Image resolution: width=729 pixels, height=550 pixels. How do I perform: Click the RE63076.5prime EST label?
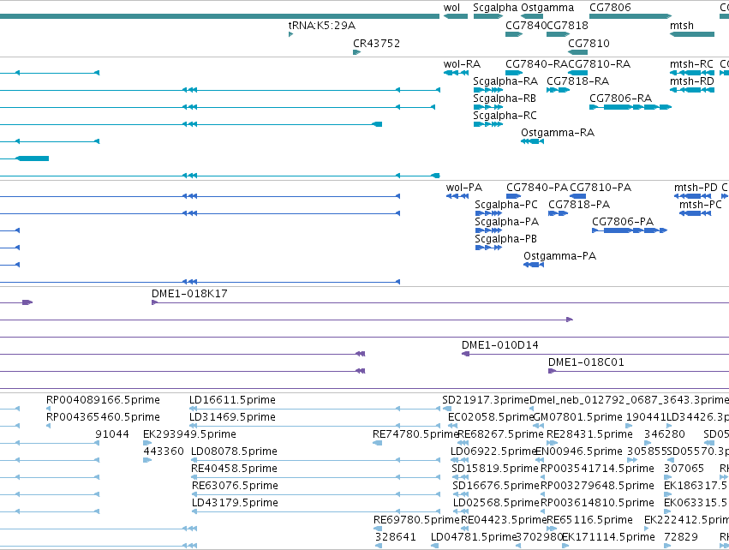tap(235, 487)
